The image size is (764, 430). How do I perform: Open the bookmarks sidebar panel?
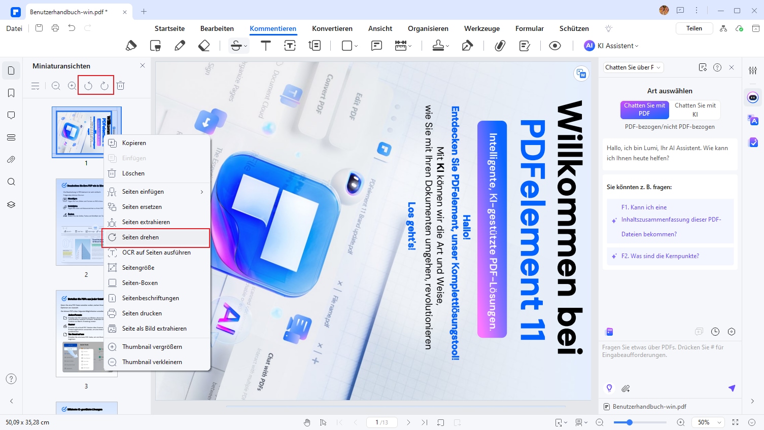pos(11,93)
